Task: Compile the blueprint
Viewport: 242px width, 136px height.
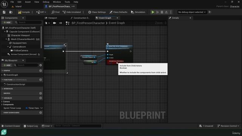Action: coord(24,12)
